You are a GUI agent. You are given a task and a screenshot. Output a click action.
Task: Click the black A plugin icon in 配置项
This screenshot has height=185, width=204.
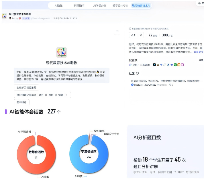pos(154,65)
